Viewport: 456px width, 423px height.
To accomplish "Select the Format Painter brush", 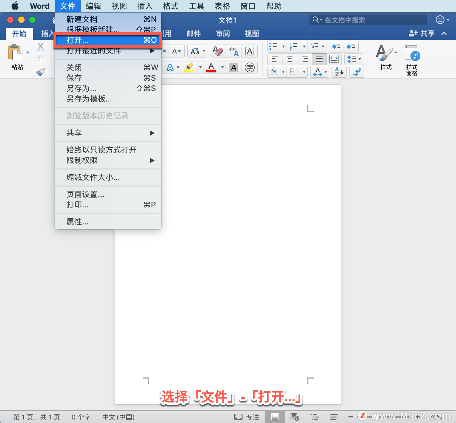I will click(41, 72).
